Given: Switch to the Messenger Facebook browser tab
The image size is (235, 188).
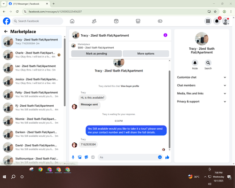Looking at the screenshot, I should point(29,4).
